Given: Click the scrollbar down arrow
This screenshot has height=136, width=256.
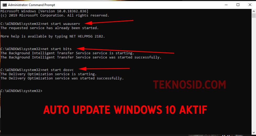Looking at the screenshot, I should [254, 133].
